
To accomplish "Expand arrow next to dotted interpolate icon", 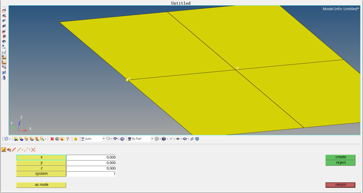I will click(x=30, y=150).
